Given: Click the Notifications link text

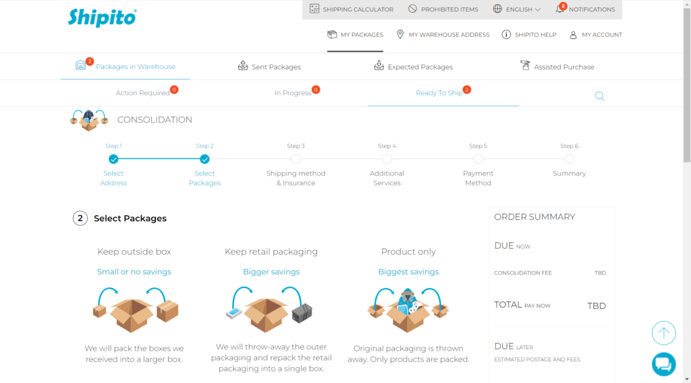Looking at the screenshot, I should (592, 9).
